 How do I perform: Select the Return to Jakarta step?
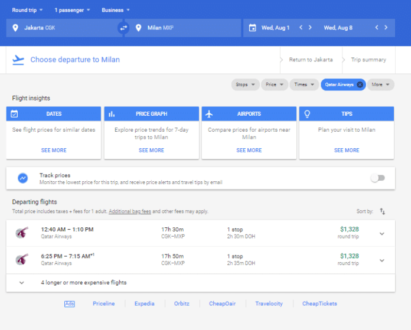(311, 60)
